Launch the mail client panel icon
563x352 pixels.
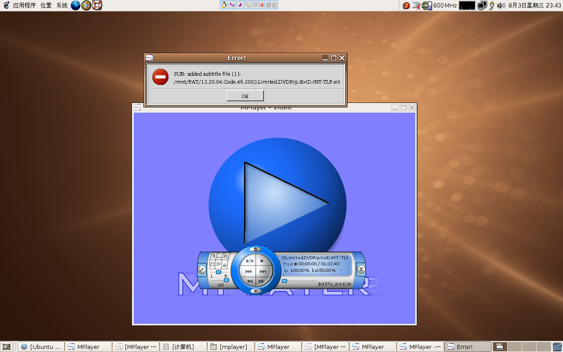click(87, 5)
